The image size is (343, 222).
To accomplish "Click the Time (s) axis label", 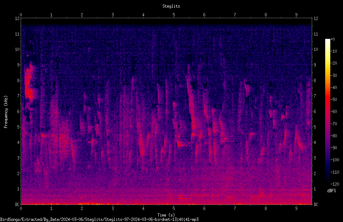I will [166, 215].
